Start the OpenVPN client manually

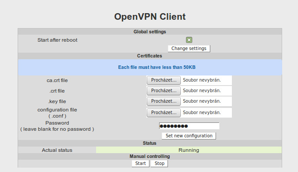pyautogui.click(x=141, y=164)
